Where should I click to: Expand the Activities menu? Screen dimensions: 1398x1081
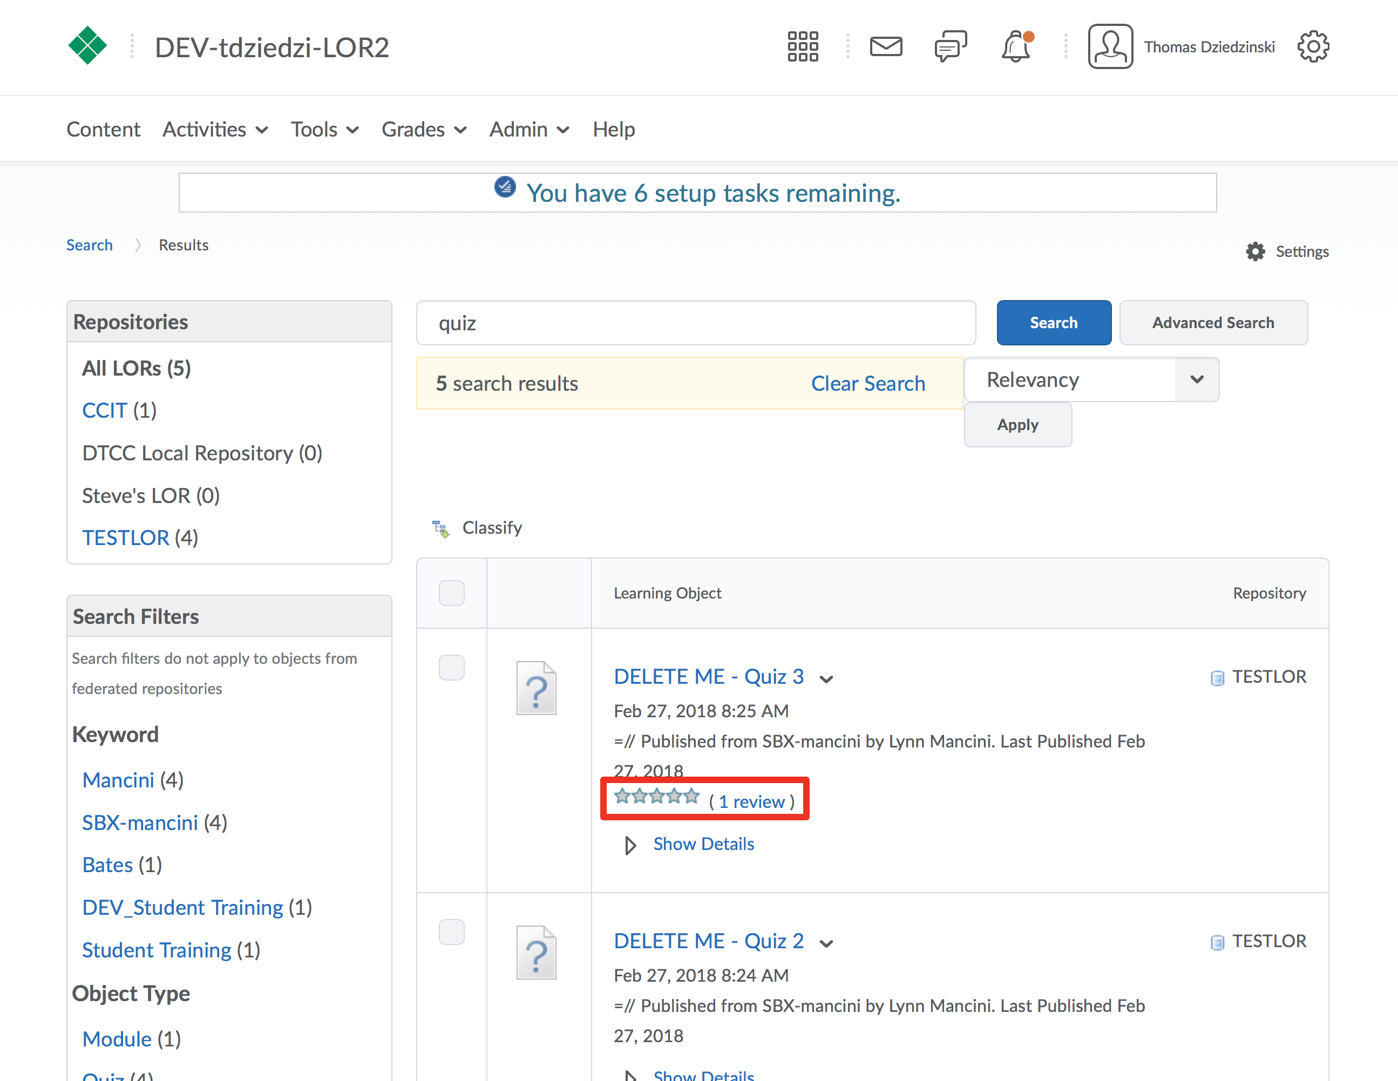pos(215,130)
